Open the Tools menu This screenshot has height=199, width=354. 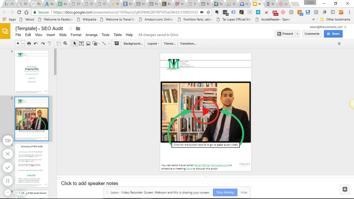click(106, 35)
